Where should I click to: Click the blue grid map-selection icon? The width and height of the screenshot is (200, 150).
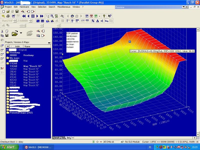[x=33, y=16]
